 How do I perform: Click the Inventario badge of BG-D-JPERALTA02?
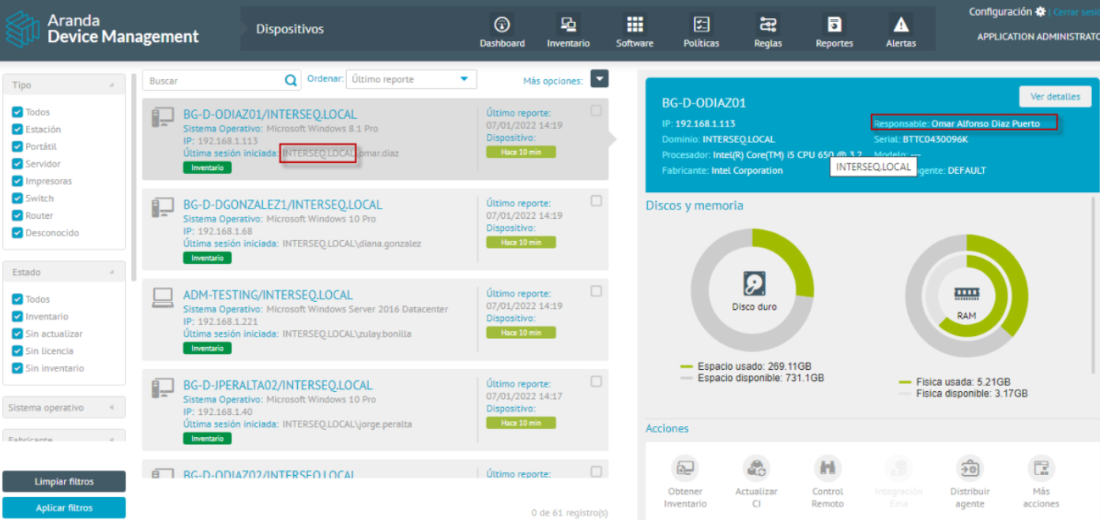click(207, 439)
